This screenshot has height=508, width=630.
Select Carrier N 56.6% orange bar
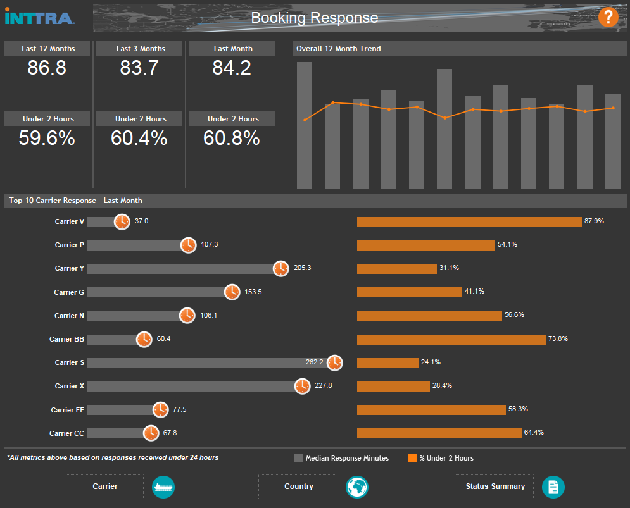tap(429, 316)
